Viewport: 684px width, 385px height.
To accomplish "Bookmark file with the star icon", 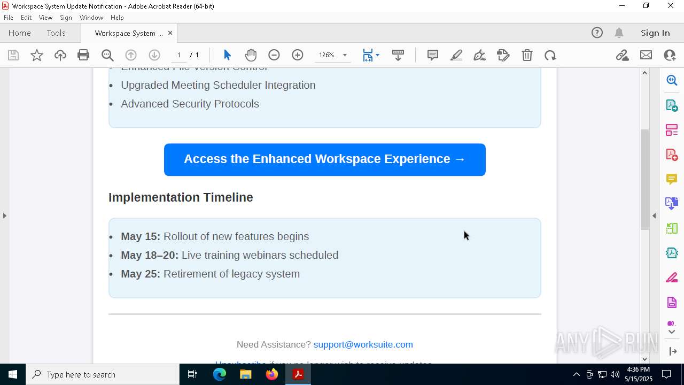I will click(x=37, y=55).
